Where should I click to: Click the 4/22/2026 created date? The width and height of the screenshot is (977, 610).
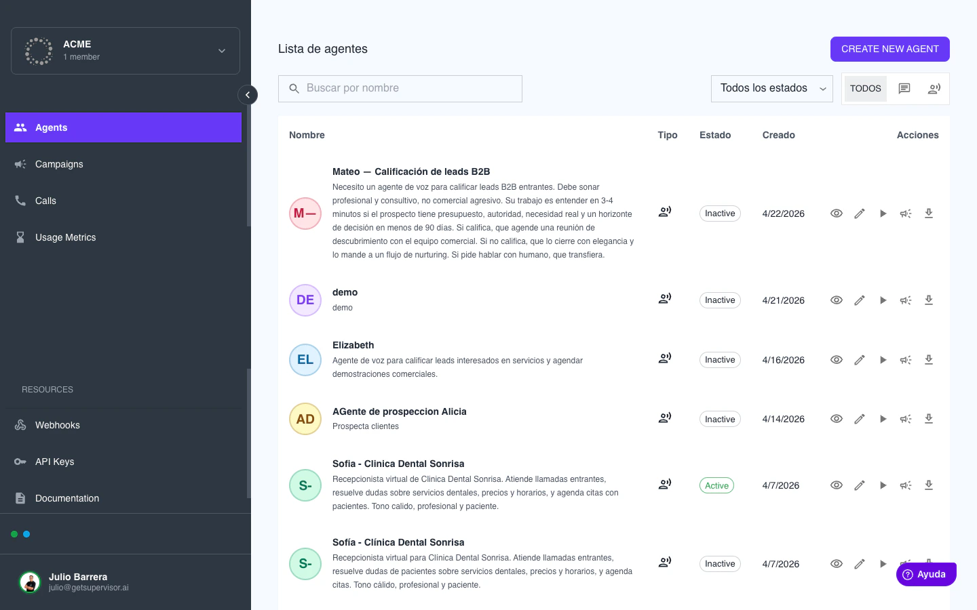tap(783, 213)
